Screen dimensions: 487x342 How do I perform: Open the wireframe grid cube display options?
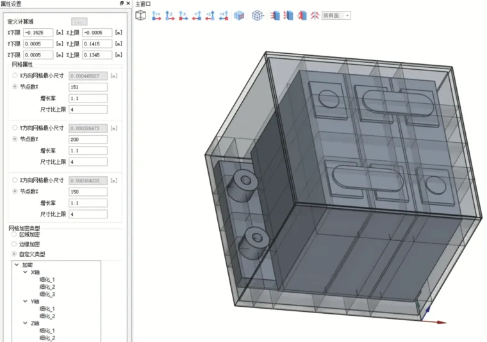coord(258,15)
